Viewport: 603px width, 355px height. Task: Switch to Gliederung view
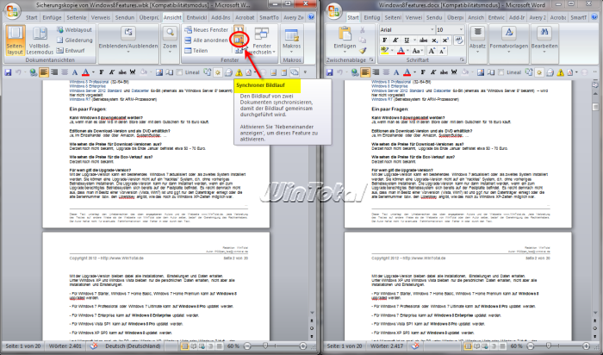(x=74, y=40)
